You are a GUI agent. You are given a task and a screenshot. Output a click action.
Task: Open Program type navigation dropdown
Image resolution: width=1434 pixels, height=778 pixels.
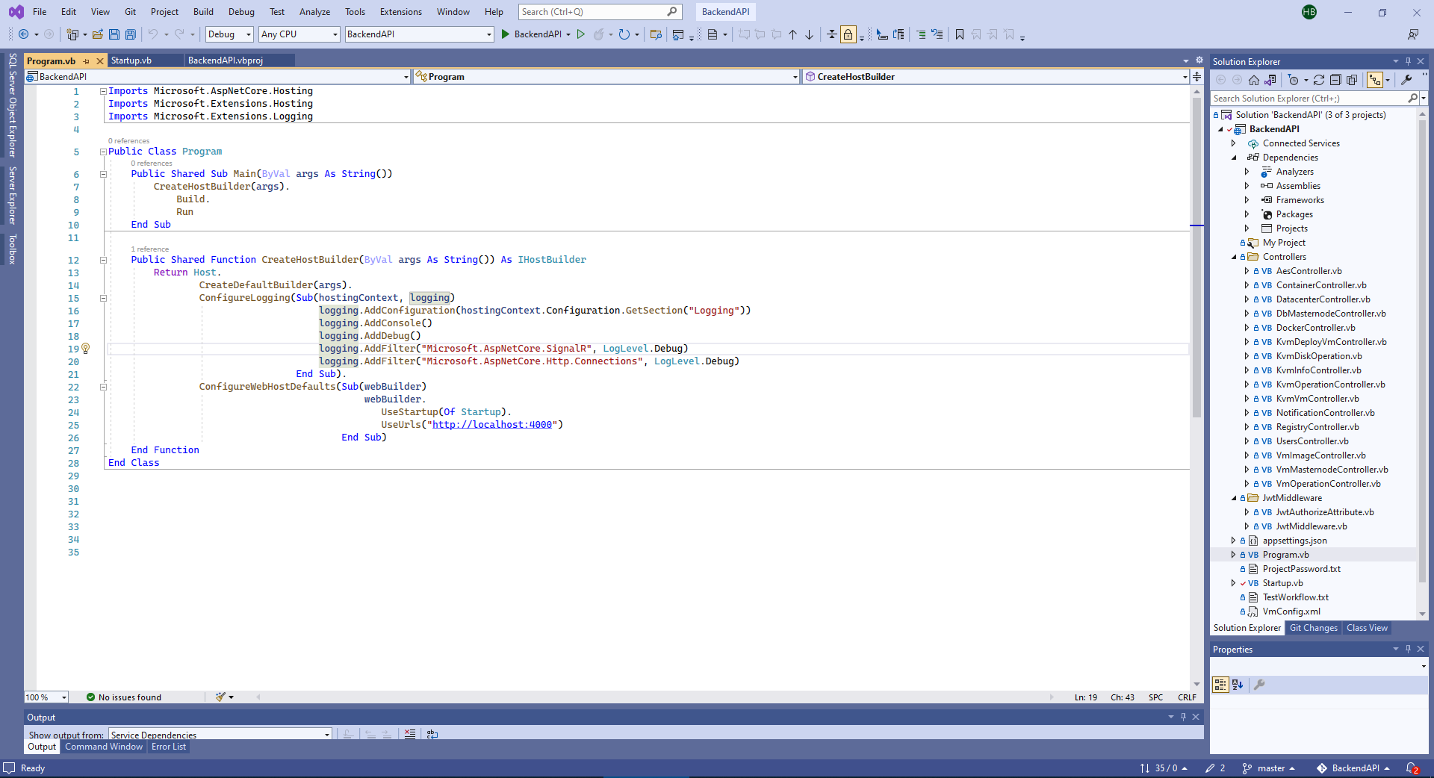click(606, 76)
